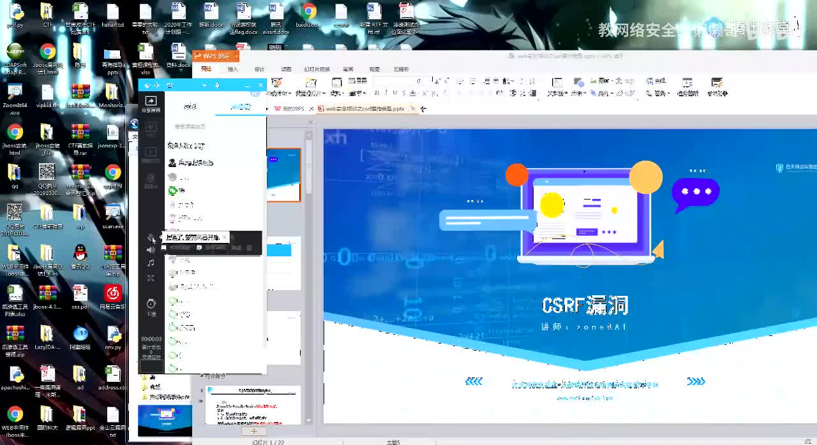Switch to the 我的WPS document tab
The image size is (817, 445).
tap(289, 108)
